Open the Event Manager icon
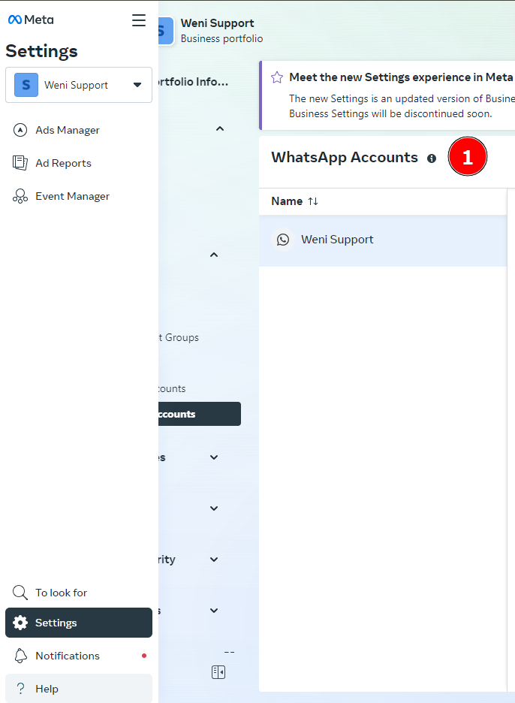Image resolution: width=515 pixels, height=703 pixels. click(20, 196)
